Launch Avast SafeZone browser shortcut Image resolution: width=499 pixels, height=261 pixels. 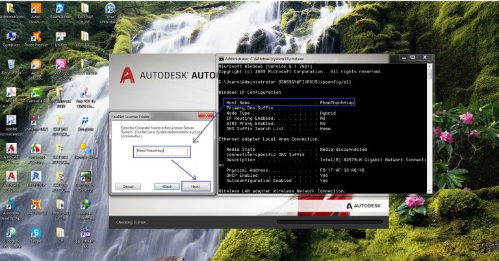[x=36, y=70]
